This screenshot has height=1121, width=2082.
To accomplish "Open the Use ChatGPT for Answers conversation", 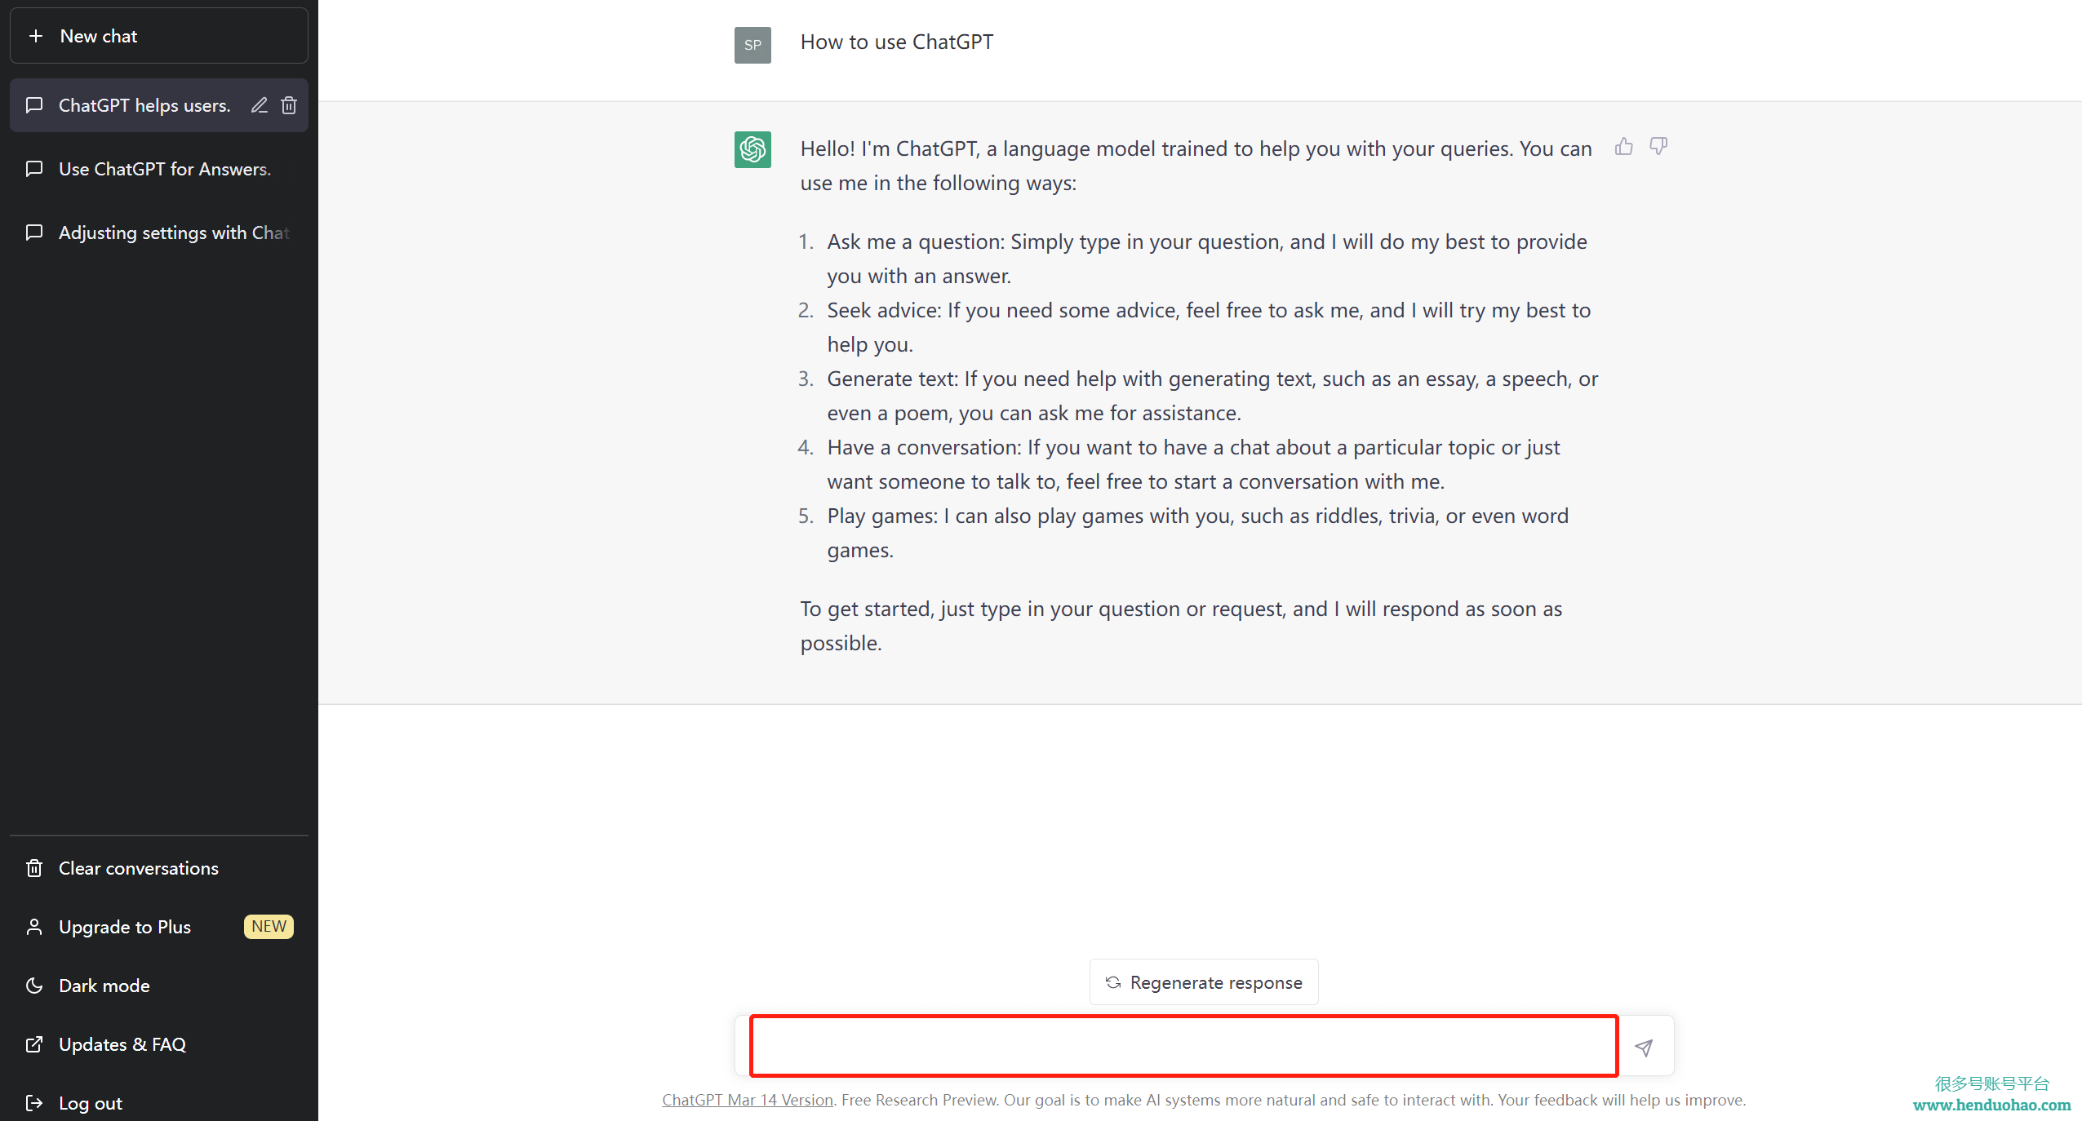I will (159, 169).
